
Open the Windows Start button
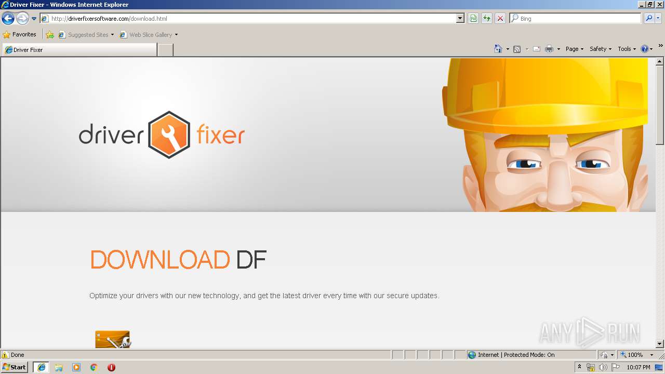pos(15,367)
